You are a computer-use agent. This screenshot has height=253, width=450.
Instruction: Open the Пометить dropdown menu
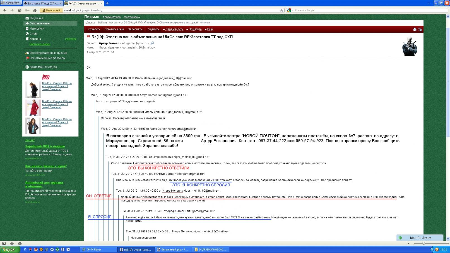coord(194,29)
